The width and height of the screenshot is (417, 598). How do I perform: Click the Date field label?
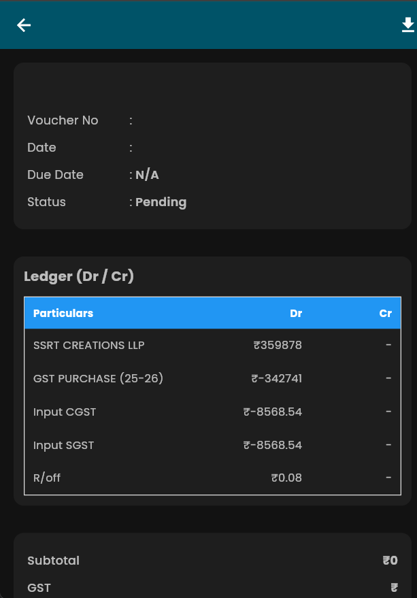[x=41, y=148]
